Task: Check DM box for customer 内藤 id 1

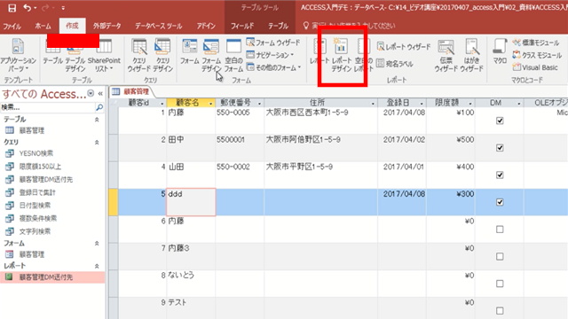Action: click(500, 121)
